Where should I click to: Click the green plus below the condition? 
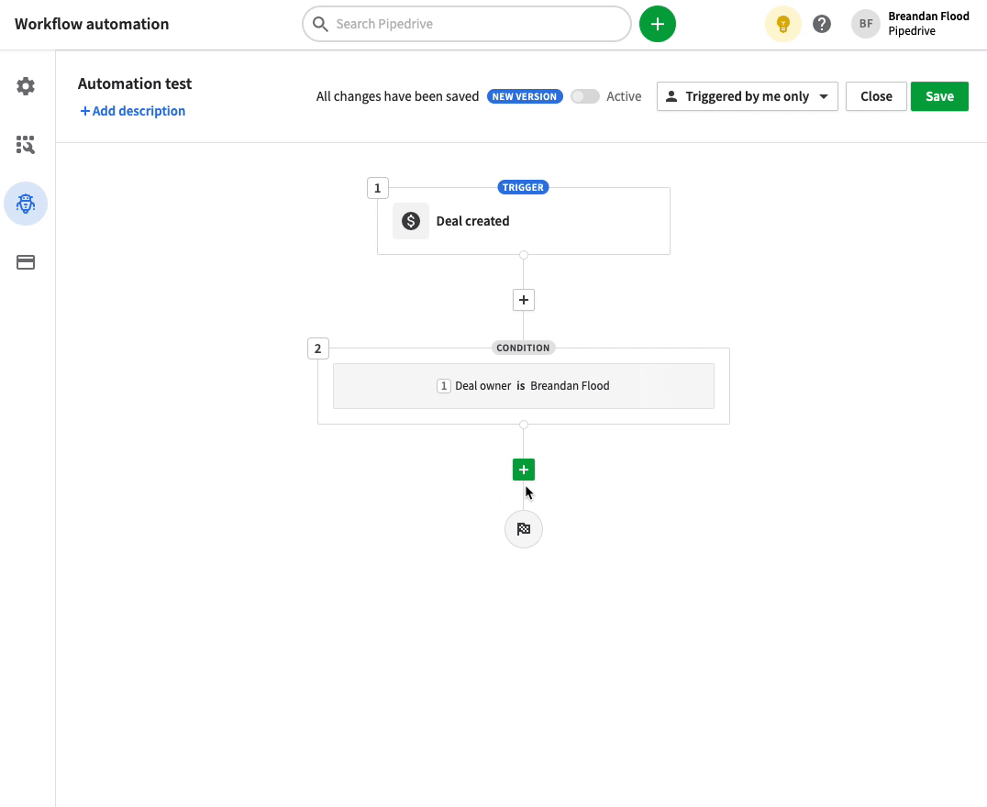point(523,469)
